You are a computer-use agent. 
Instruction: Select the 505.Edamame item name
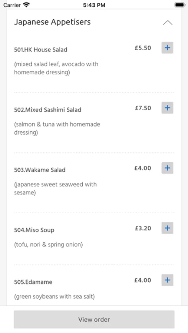[x=33, y=282]
